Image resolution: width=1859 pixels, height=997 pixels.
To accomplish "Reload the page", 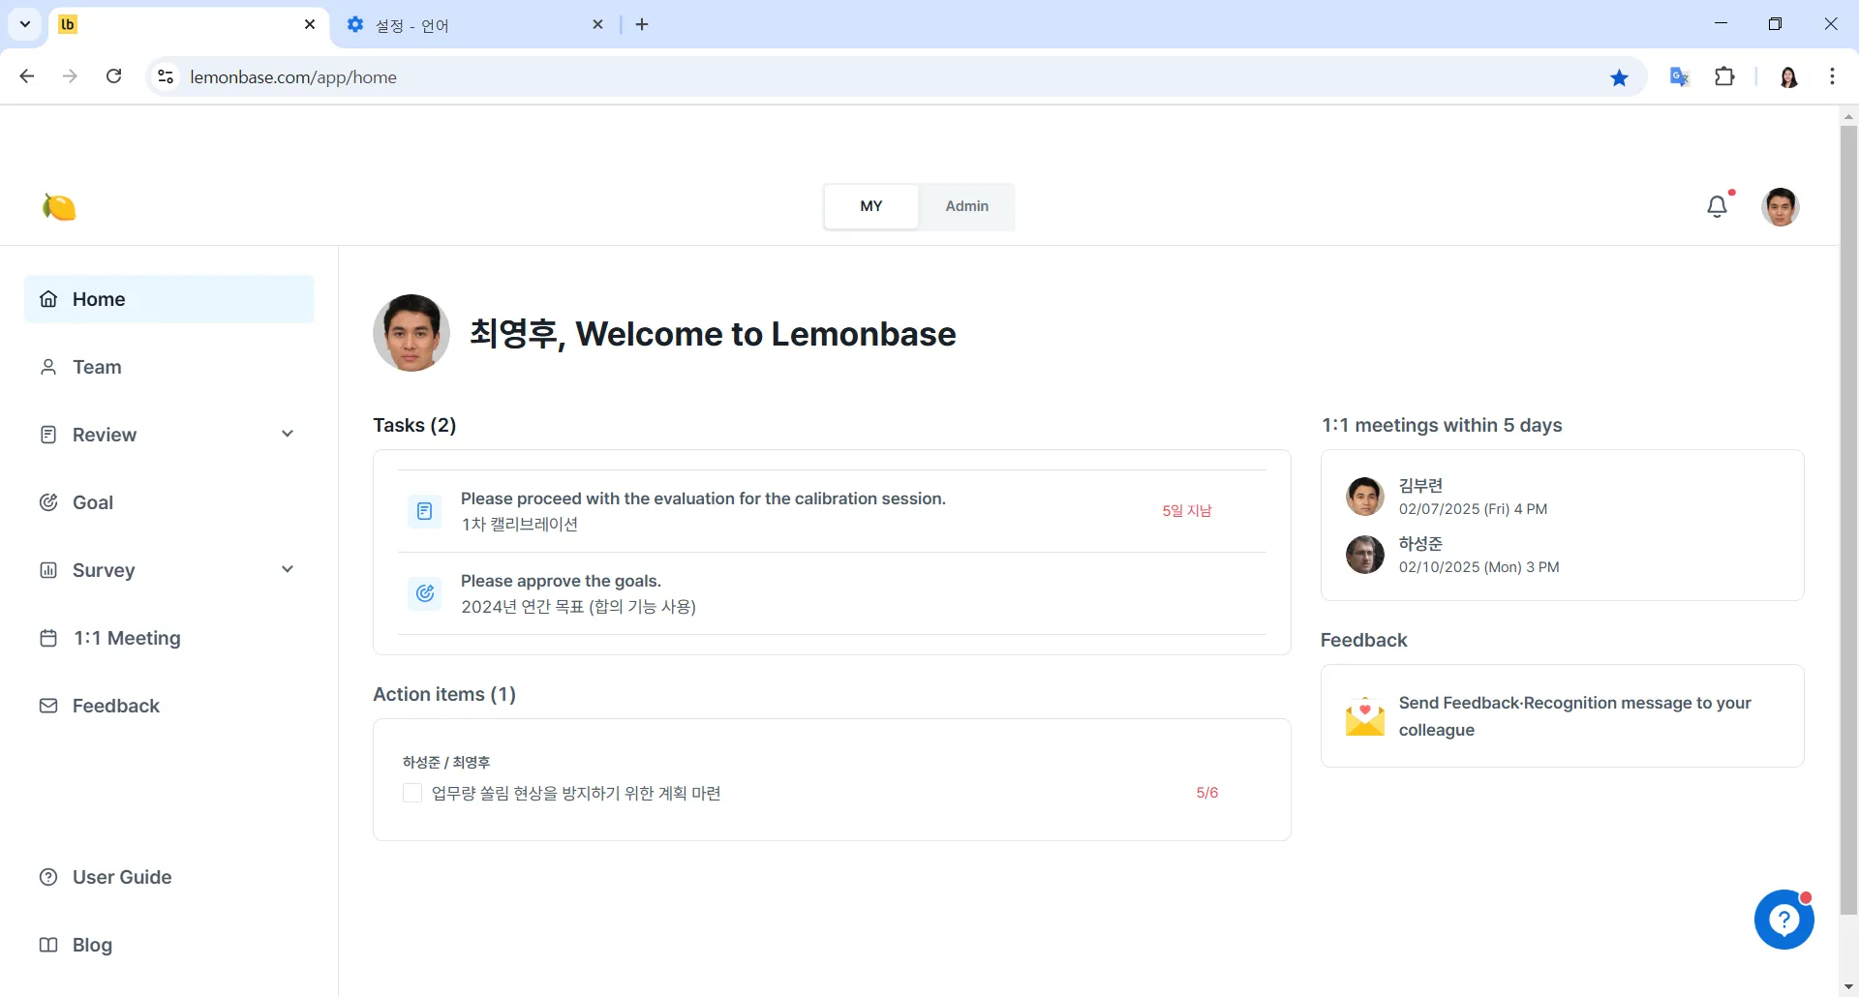I will coord(113,76).
